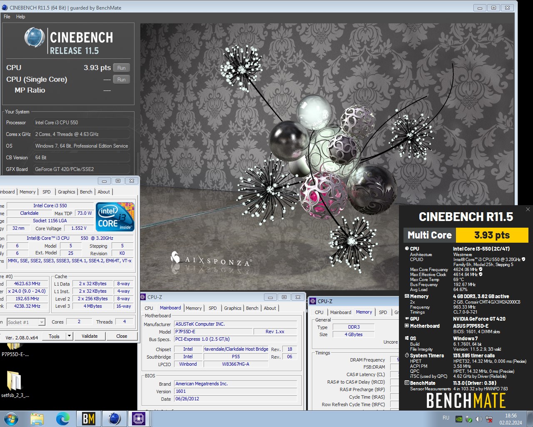
Task: Click the Tools button in CPU-Z
Action: pyautogui.click(x=54, y=336)
